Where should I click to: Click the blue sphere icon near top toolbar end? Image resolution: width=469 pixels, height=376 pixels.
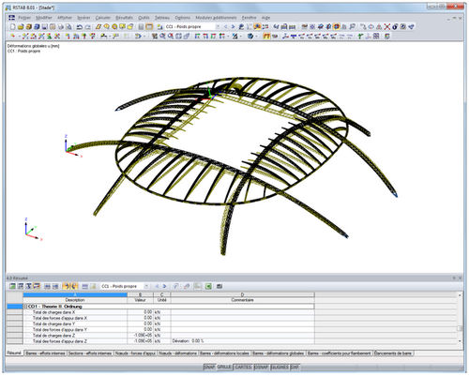(x=395, y=27)
